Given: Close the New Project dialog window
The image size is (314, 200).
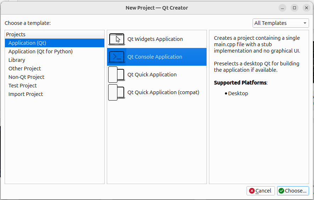Looking at the screenshot, I should (306, 8).
